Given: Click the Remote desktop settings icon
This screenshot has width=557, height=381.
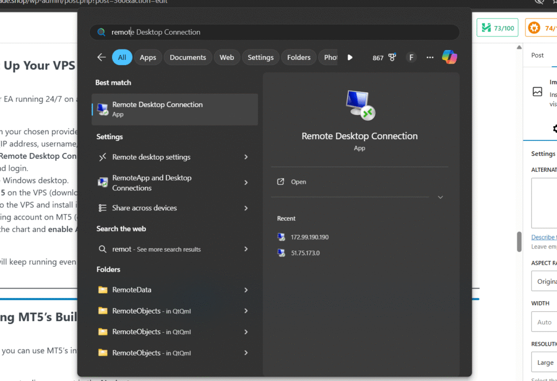Looking at the screenshot, I should (x=103, y=157).
